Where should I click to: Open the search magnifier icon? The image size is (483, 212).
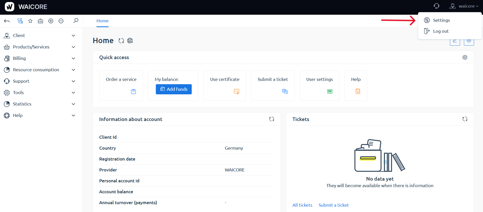pyautogui.click(x=76, y=21)
